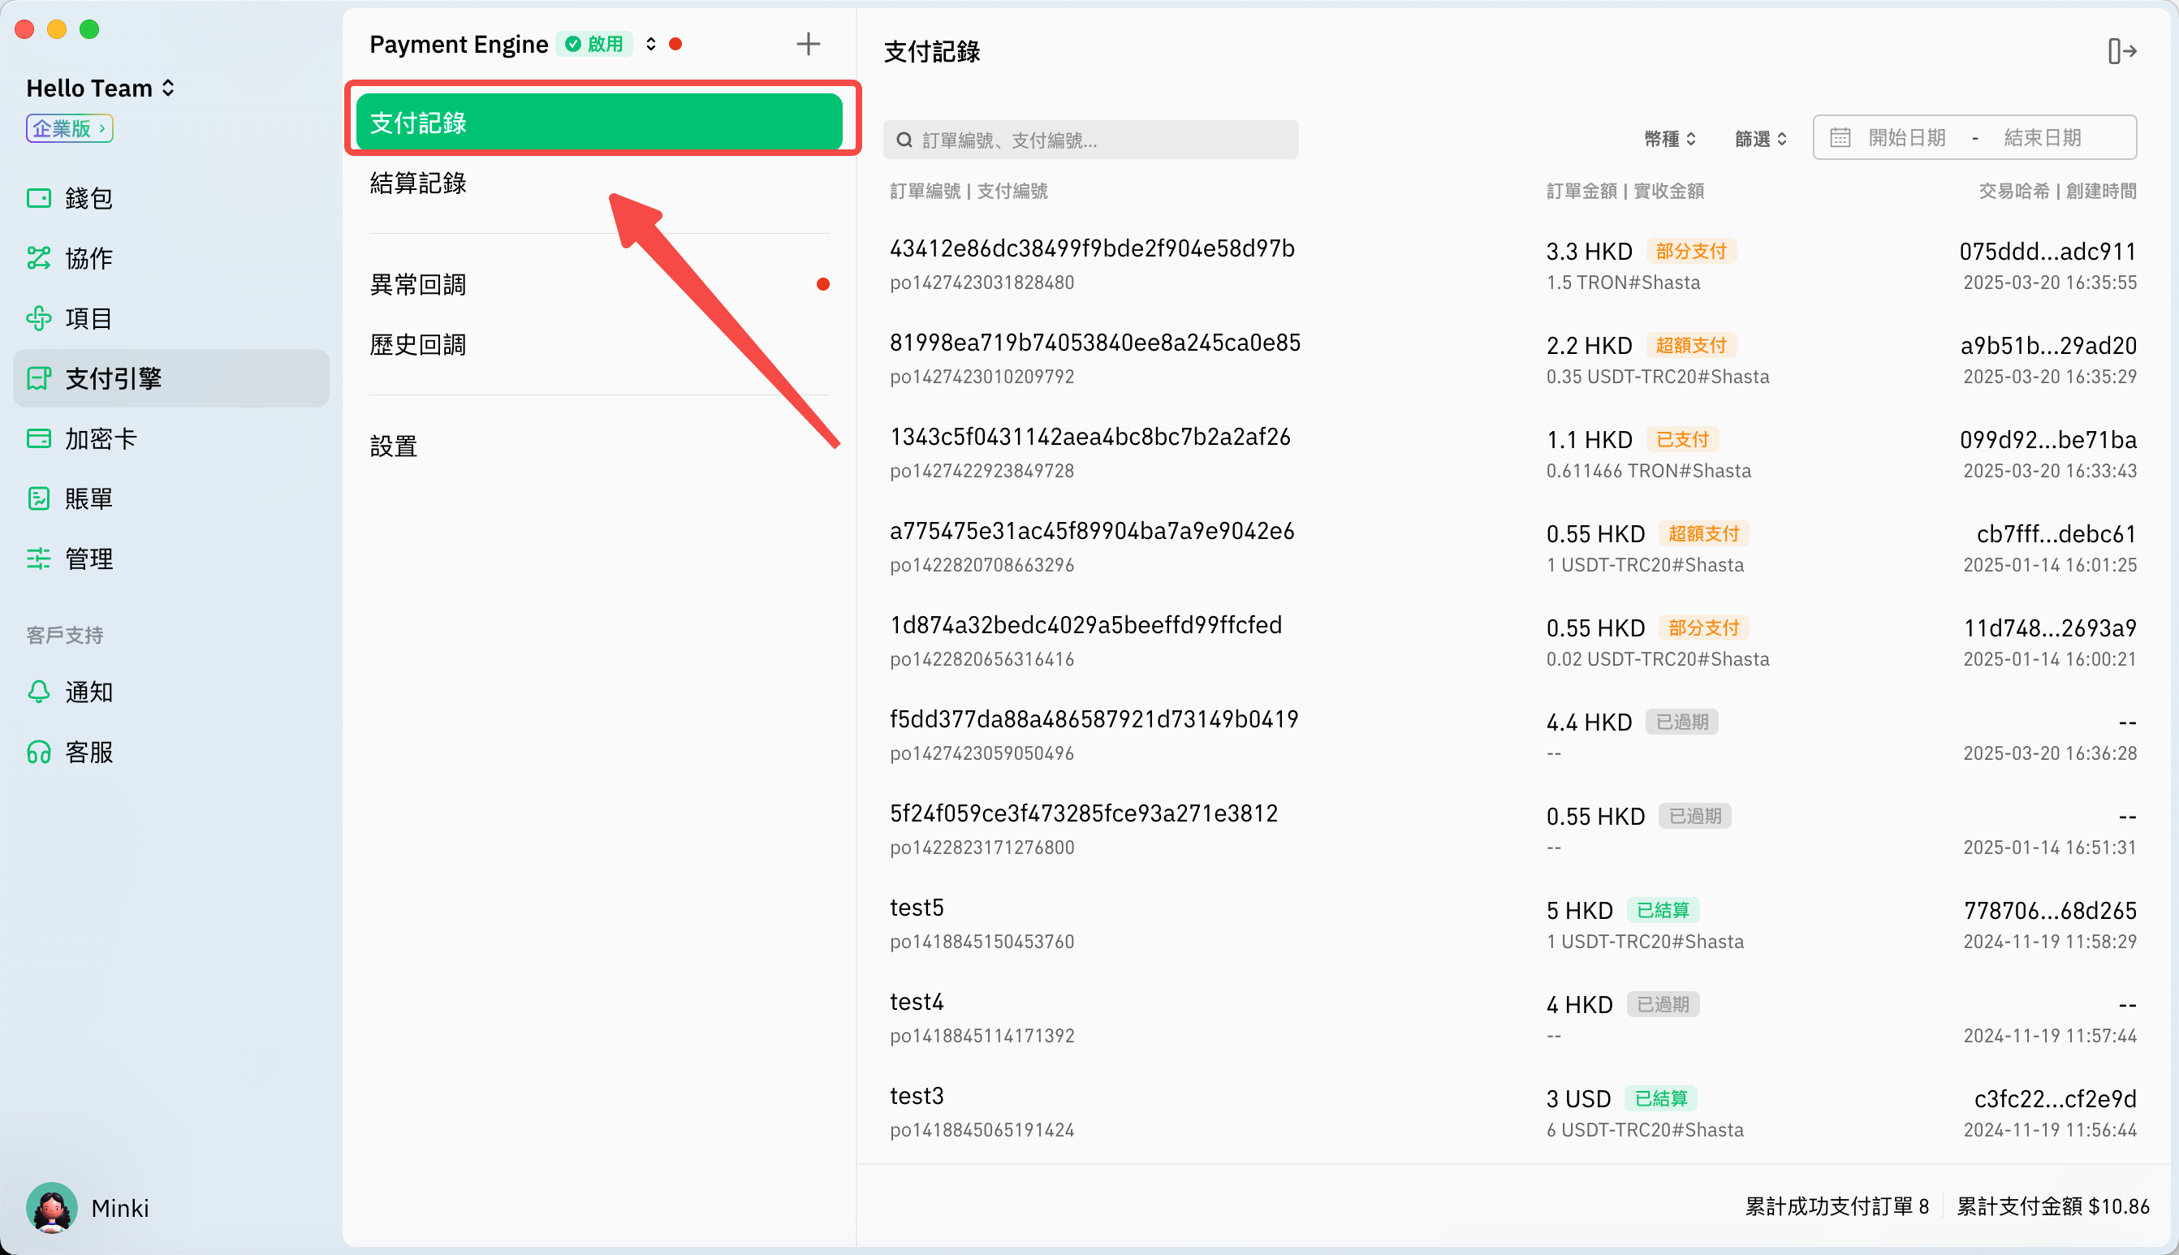Click the bills (賬單) icon
The height and width of the screenshot is (1255, 2179).
click(39, 498)
